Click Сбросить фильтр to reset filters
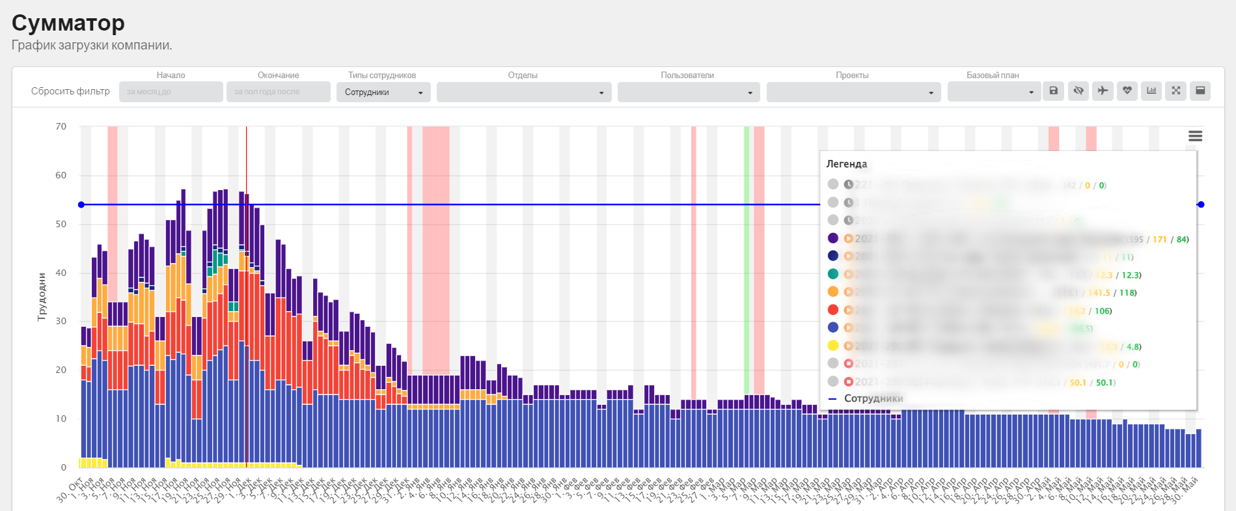 pyautogui.click(x=70, y=91)
